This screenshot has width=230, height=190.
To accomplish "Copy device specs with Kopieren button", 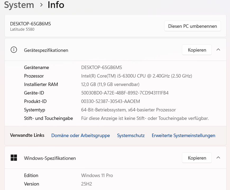I will tap(197, 50).
